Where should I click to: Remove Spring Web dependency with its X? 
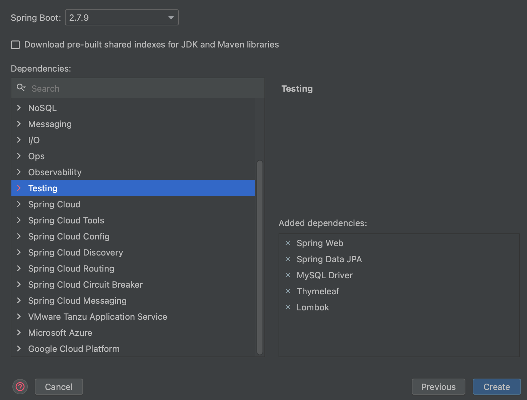click(288, 243)
